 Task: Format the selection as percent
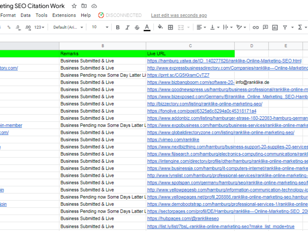[9, 27]
